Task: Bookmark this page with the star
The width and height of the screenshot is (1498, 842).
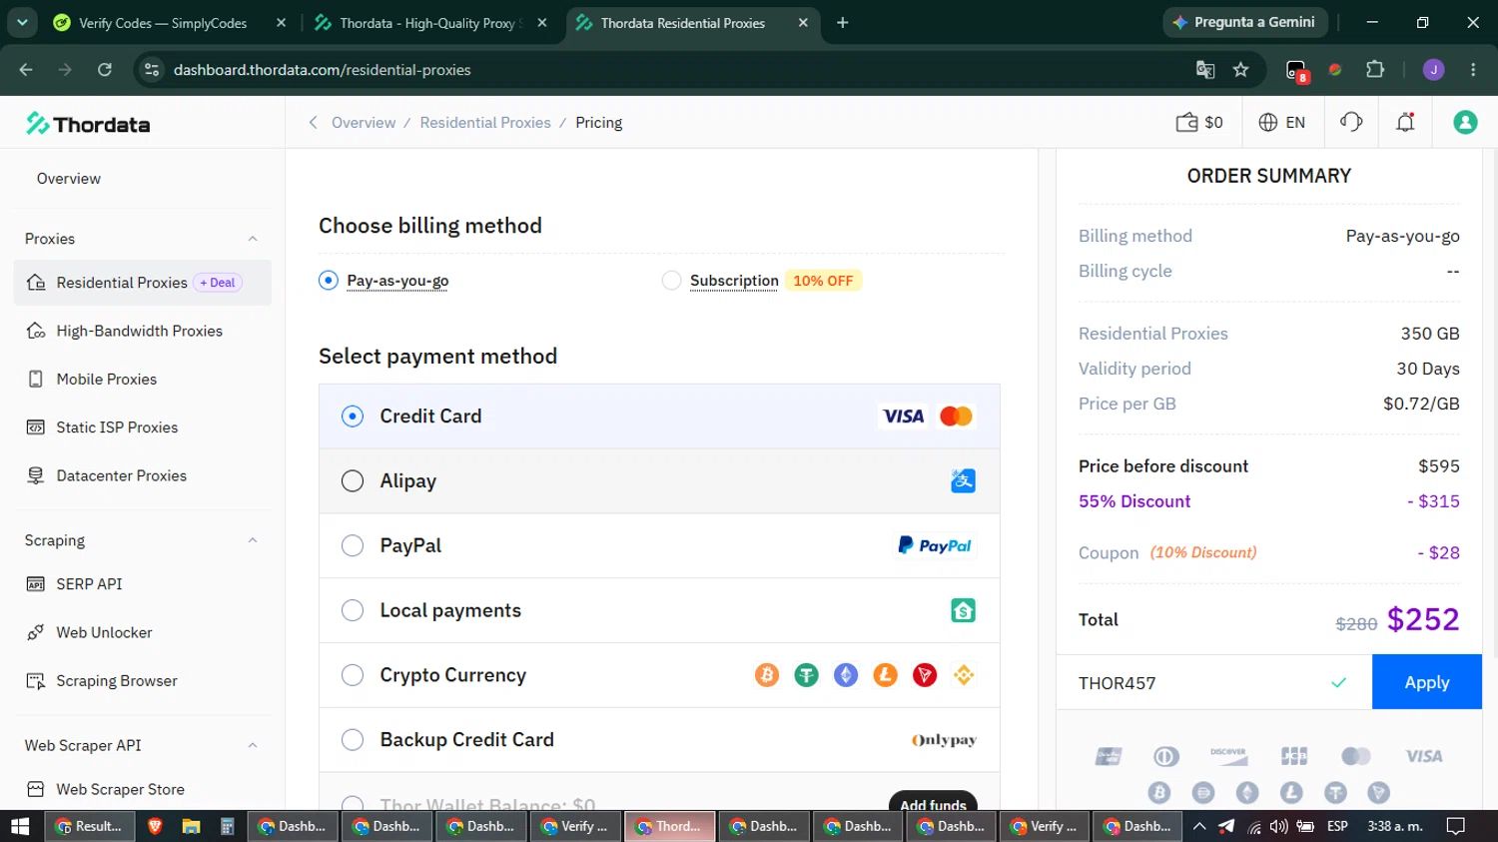Action: pyautogui.click(x=1240, y=69)
